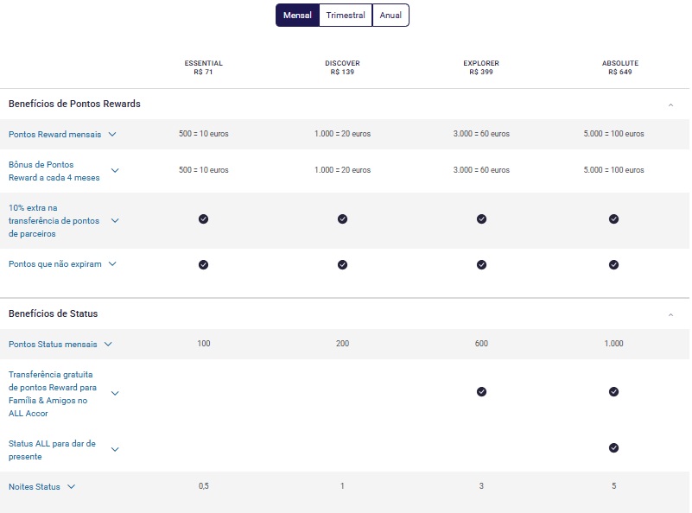Collapse the Benefícios de Status section
Viewport: 692px width, 513px height.
(x=670, y=314)
